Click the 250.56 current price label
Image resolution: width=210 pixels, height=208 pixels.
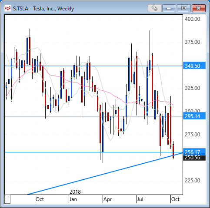(x=194, y=158)
